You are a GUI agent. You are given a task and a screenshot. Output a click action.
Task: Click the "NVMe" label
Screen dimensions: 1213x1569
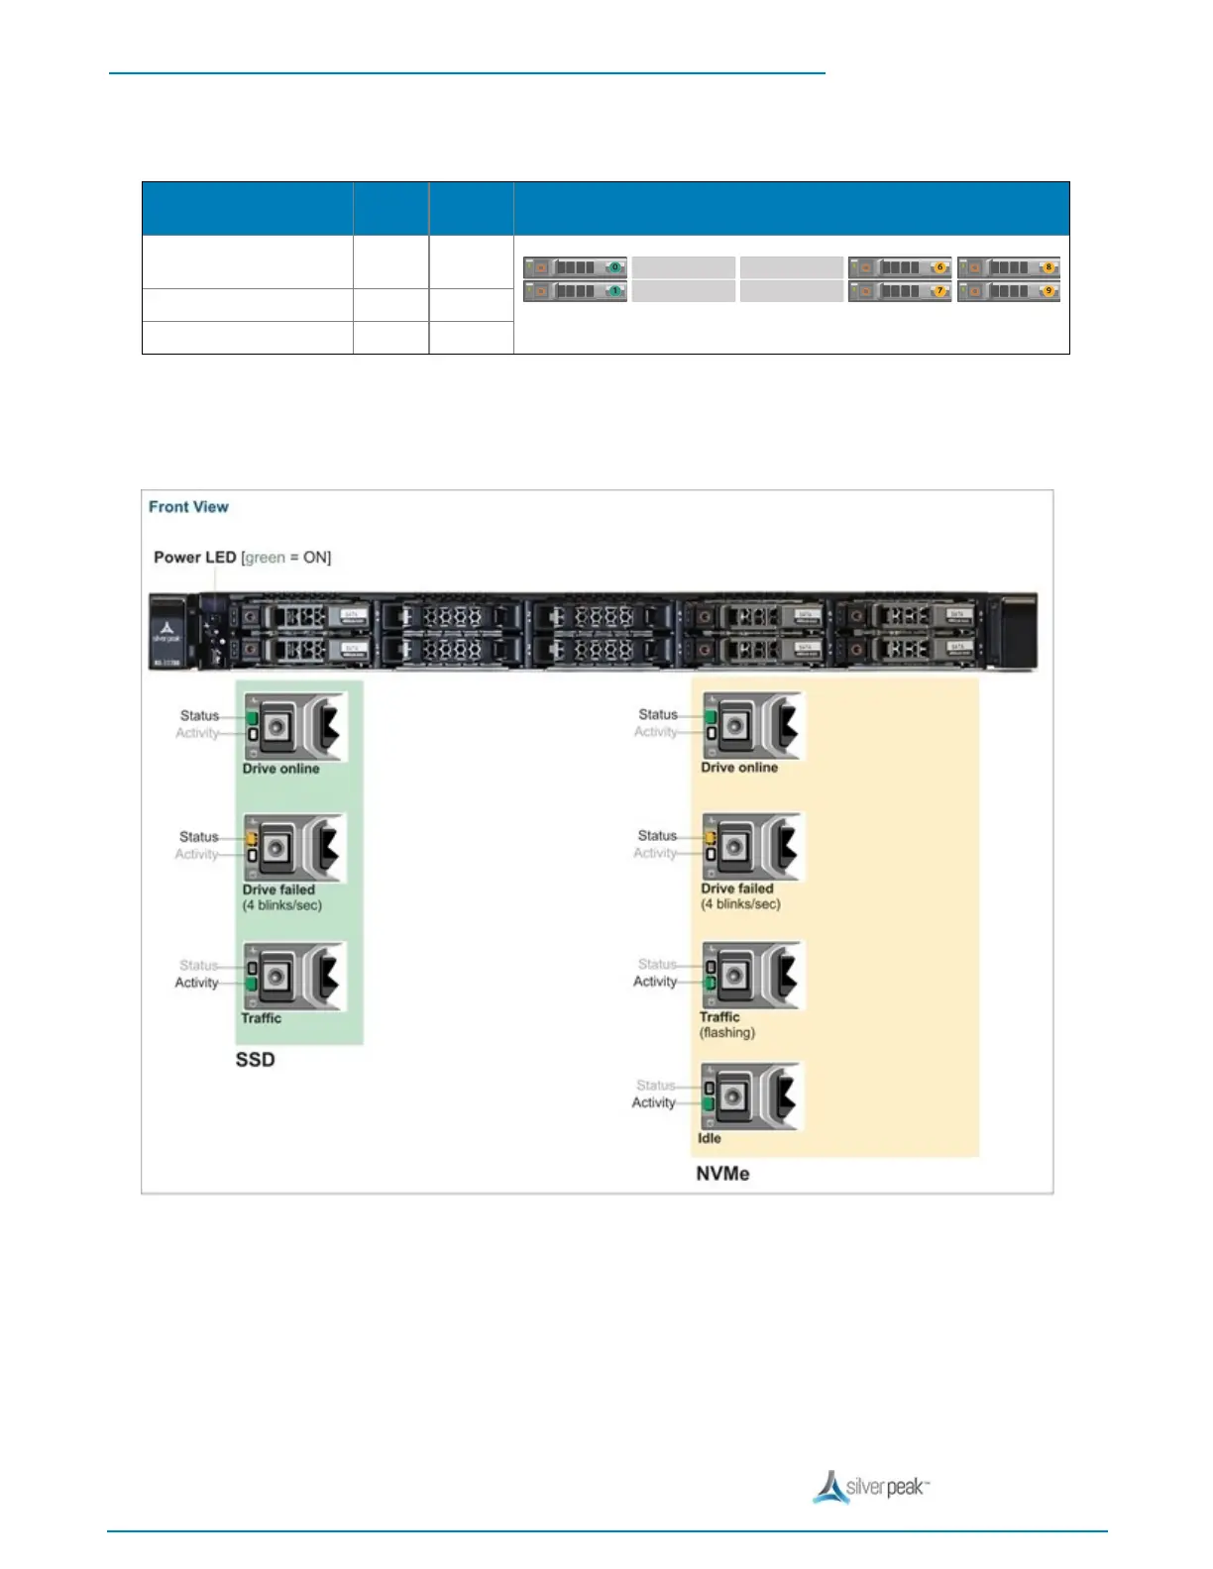tap(722, 1174)
